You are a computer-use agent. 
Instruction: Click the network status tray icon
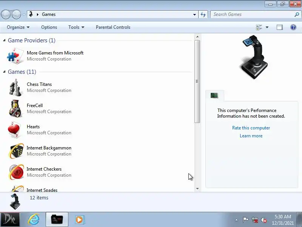coord(254,220)
